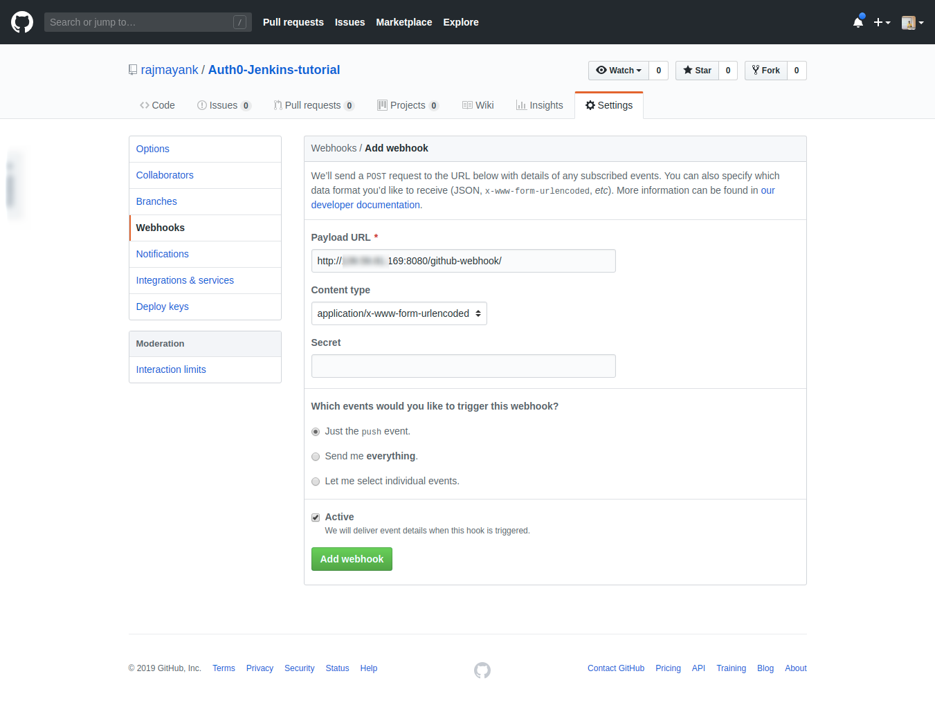This screenshot has height=714, width=935.
Task: Select Let me select individual events
Action: pos(316,482)
